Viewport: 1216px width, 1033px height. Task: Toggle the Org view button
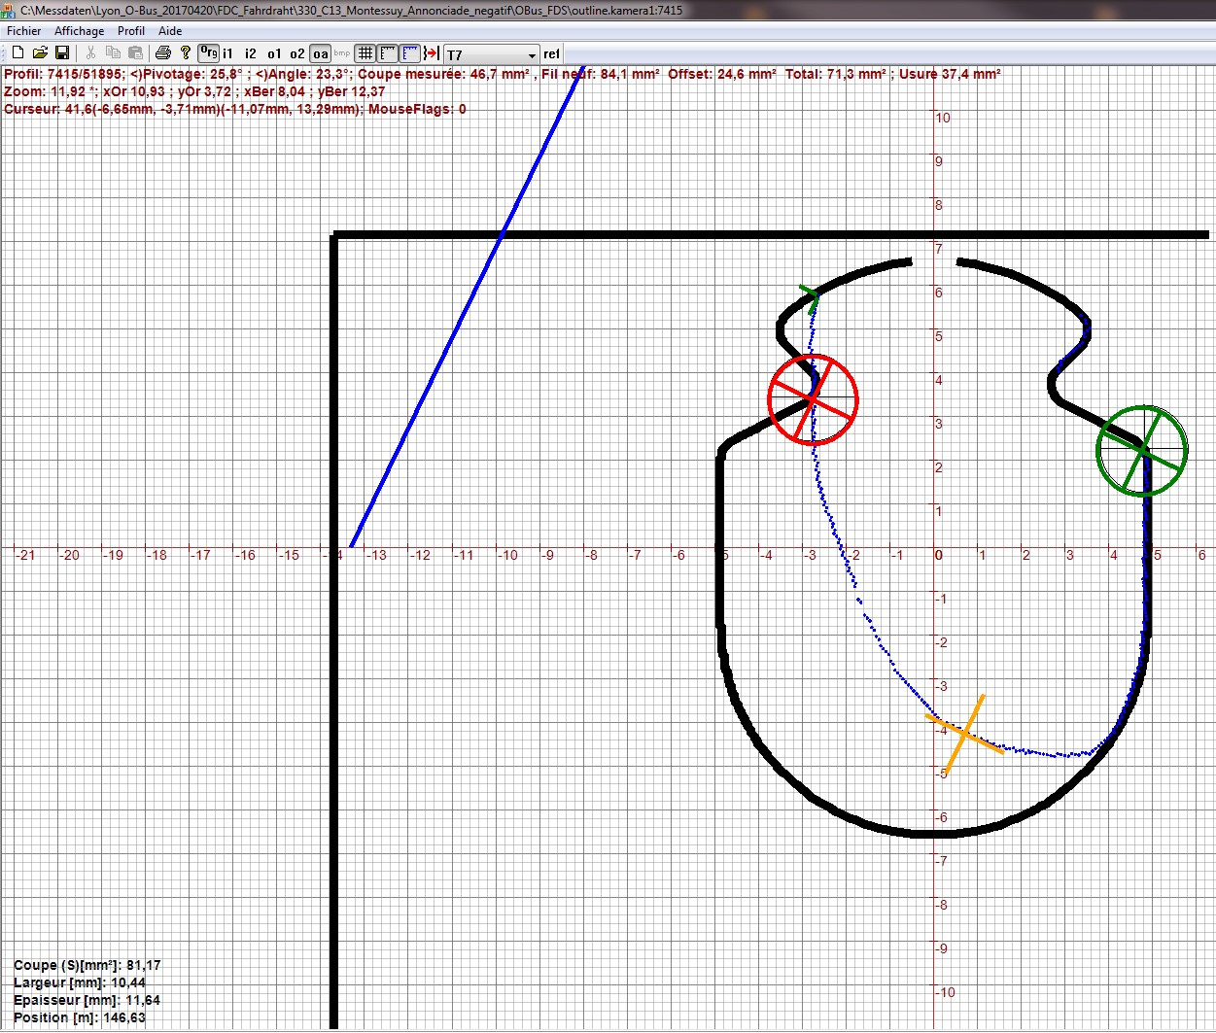tap(208, 53)
